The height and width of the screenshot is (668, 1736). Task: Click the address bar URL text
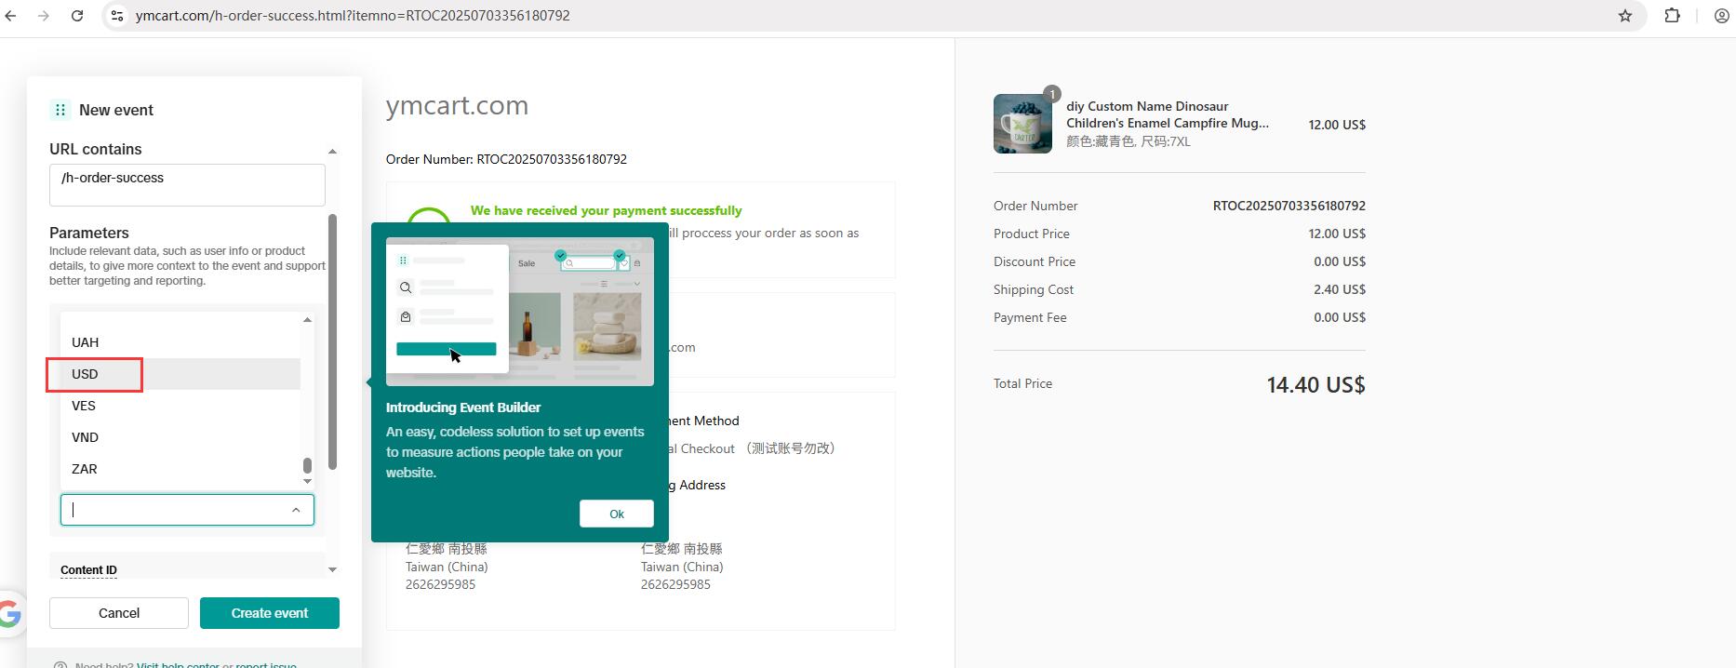tap(353, 16)
